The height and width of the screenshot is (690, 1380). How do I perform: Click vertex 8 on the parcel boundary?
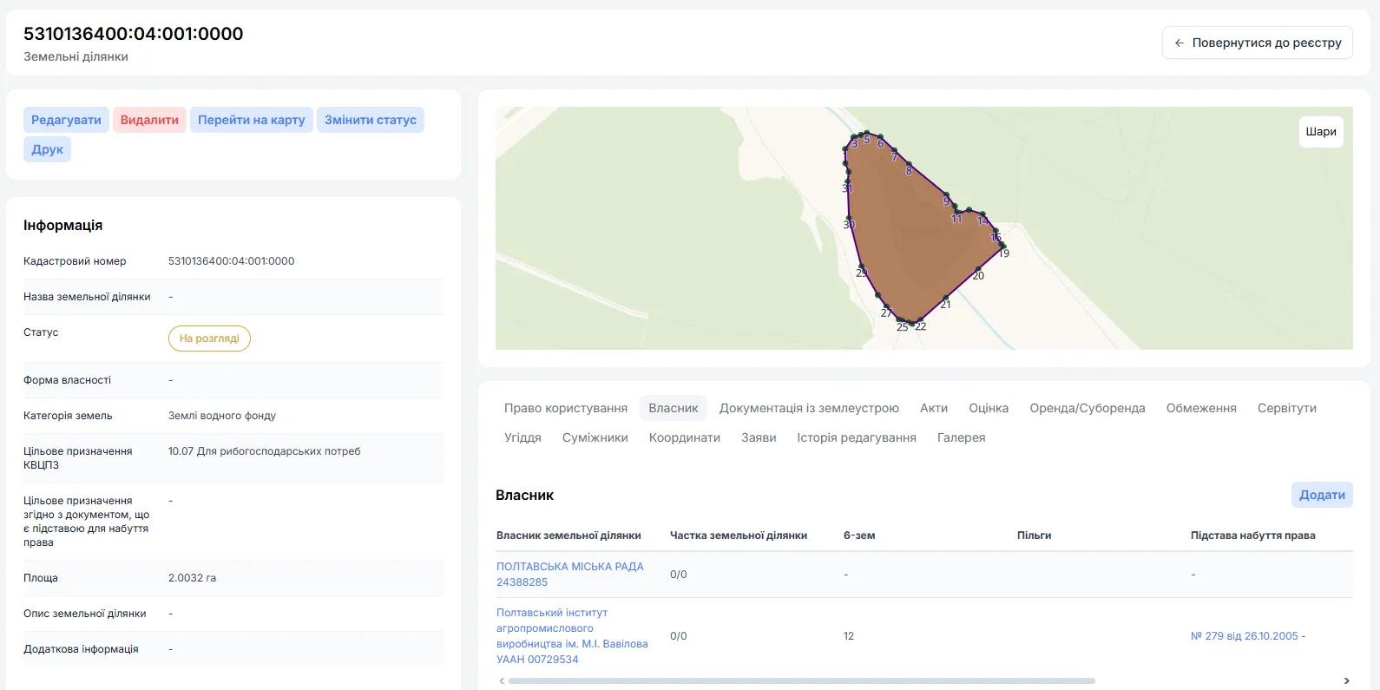pos(909,164)
